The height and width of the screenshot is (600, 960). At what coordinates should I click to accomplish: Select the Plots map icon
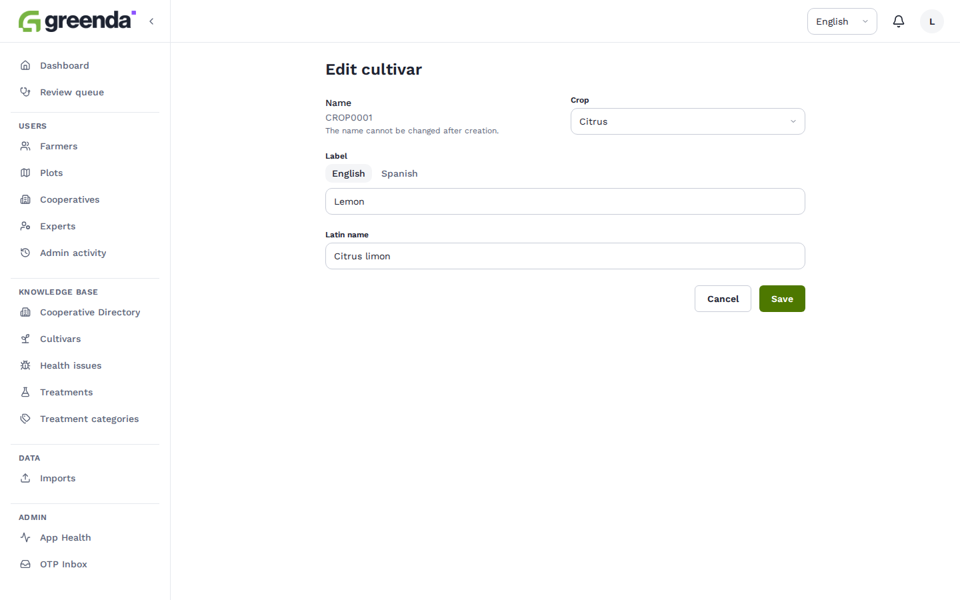tap(25, 173)
